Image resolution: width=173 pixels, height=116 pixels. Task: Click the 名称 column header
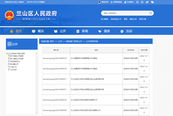coord(96,50)
